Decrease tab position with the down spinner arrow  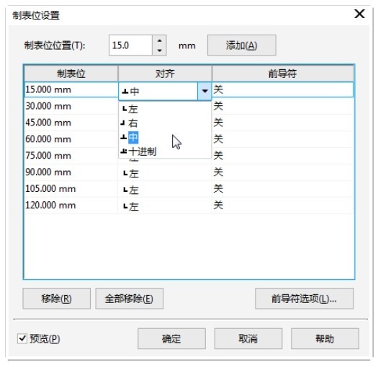[159, 50]
